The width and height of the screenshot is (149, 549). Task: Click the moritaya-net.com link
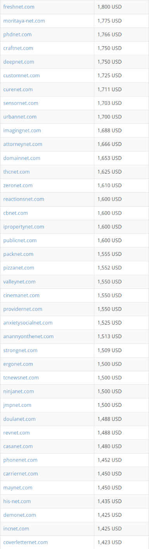[x=24, y=21]
